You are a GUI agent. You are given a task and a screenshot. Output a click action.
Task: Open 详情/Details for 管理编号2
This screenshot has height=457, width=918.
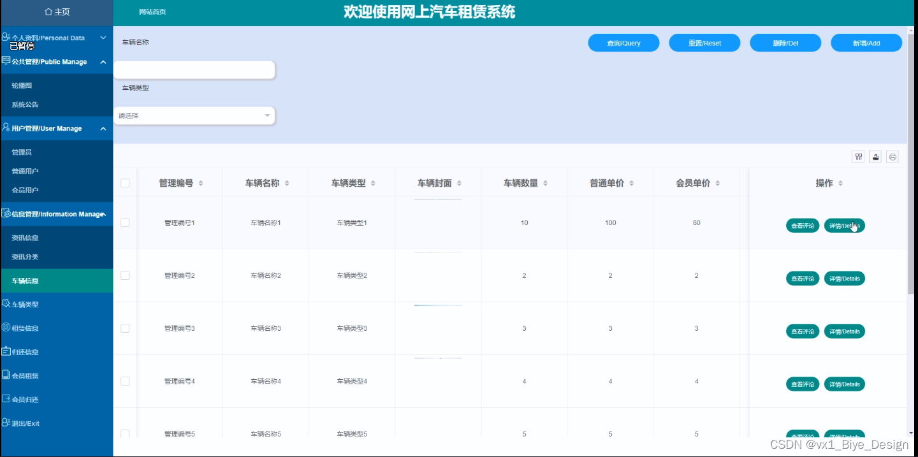click(x=845, y=279)
